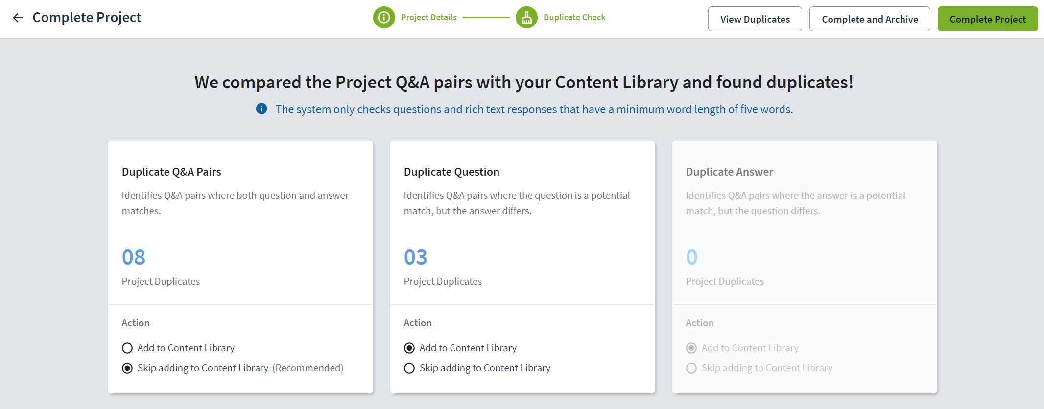Screen dimensions: 1044x409
Task: Click the Project Details info step icon
Action: click(384, 18)
